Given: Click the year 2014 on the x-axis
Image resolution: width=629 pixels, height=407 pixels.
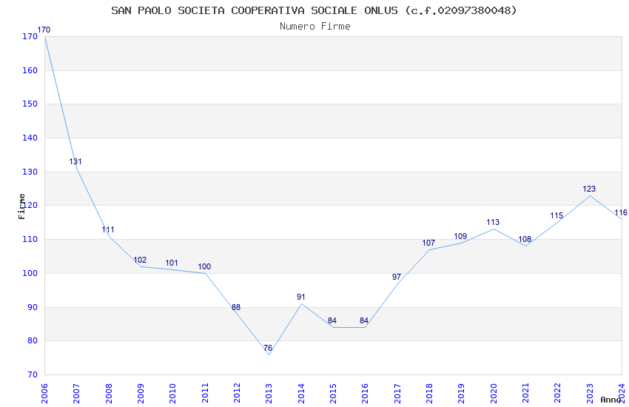Looking at the screenshot, I should [301, 393].
